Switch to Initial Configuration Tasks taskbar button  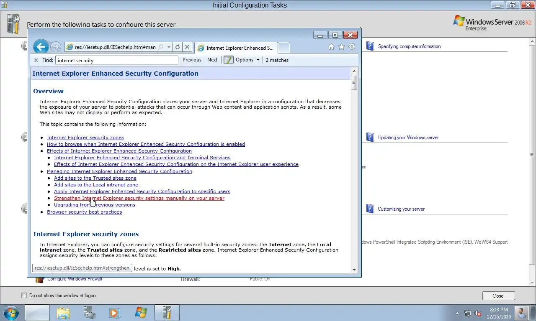tap(167, 313)
